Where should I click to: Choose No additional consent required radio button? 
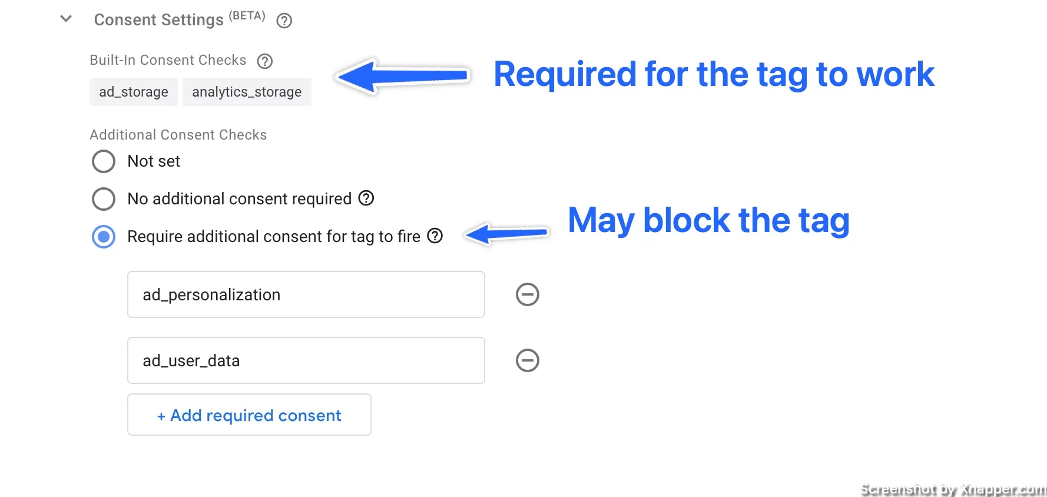(x=104, y=199)
